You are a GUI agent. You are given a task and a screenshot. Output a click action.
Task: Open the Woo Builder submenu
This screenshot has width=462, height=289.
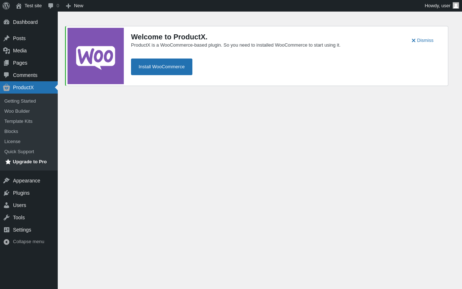coord(29,111)
